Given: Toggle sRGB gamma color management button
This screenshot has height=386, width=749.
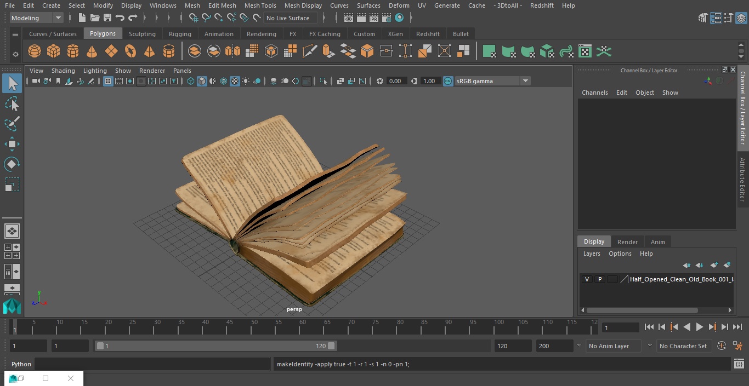Looking at the screenshot, I should [x=448, y=81].
